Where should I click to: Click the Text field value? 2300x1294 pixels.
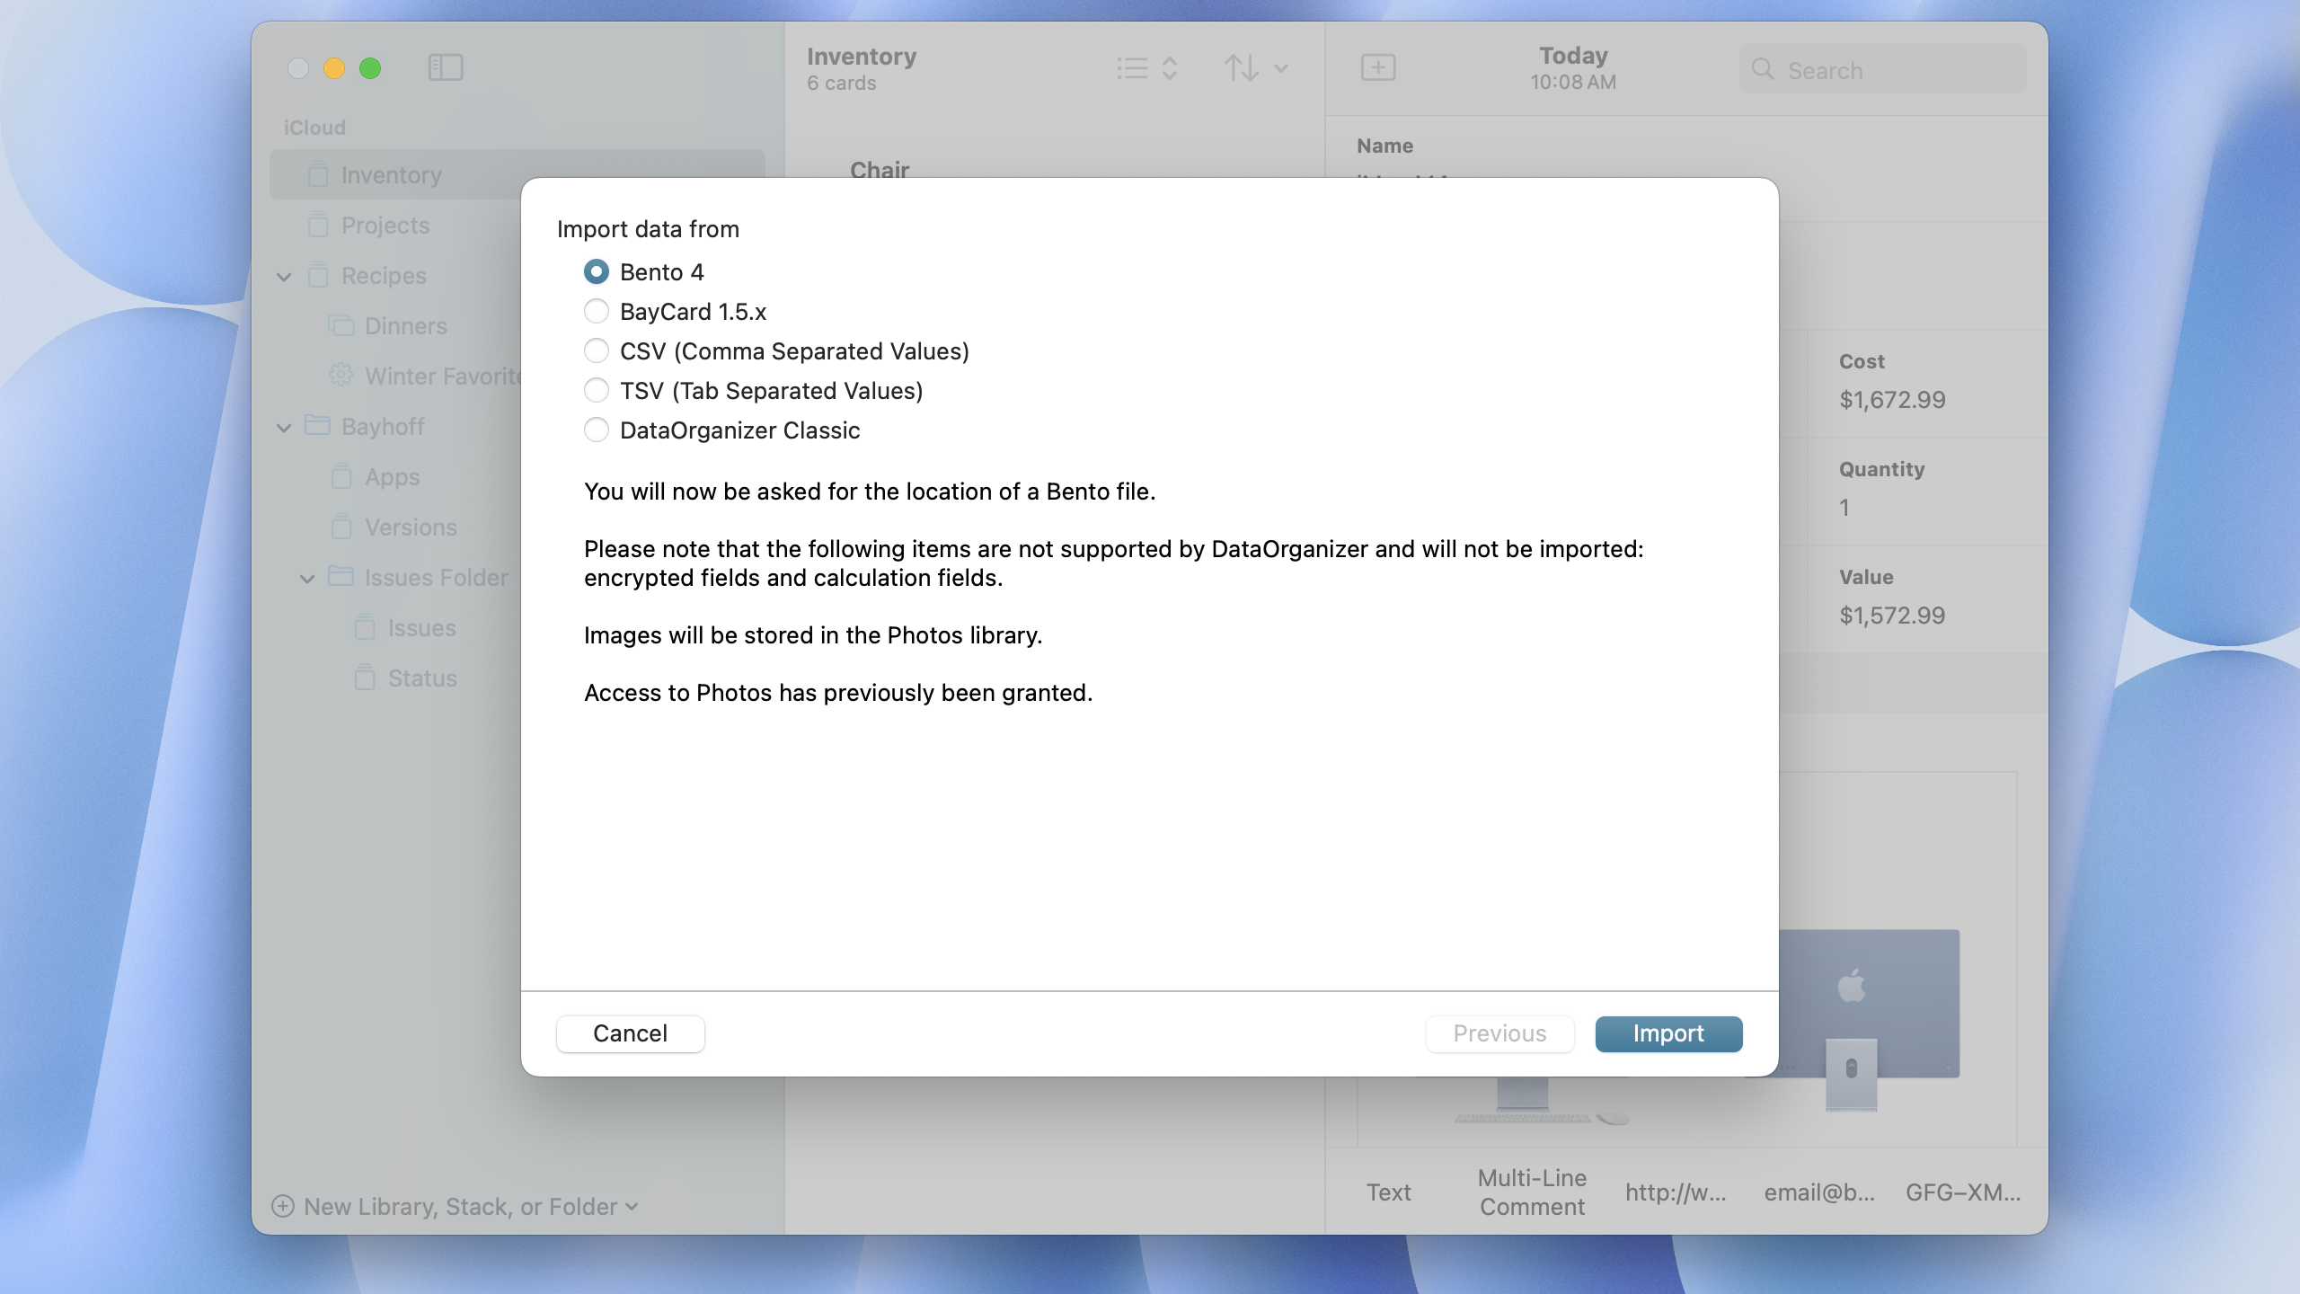(1389, 1192)
